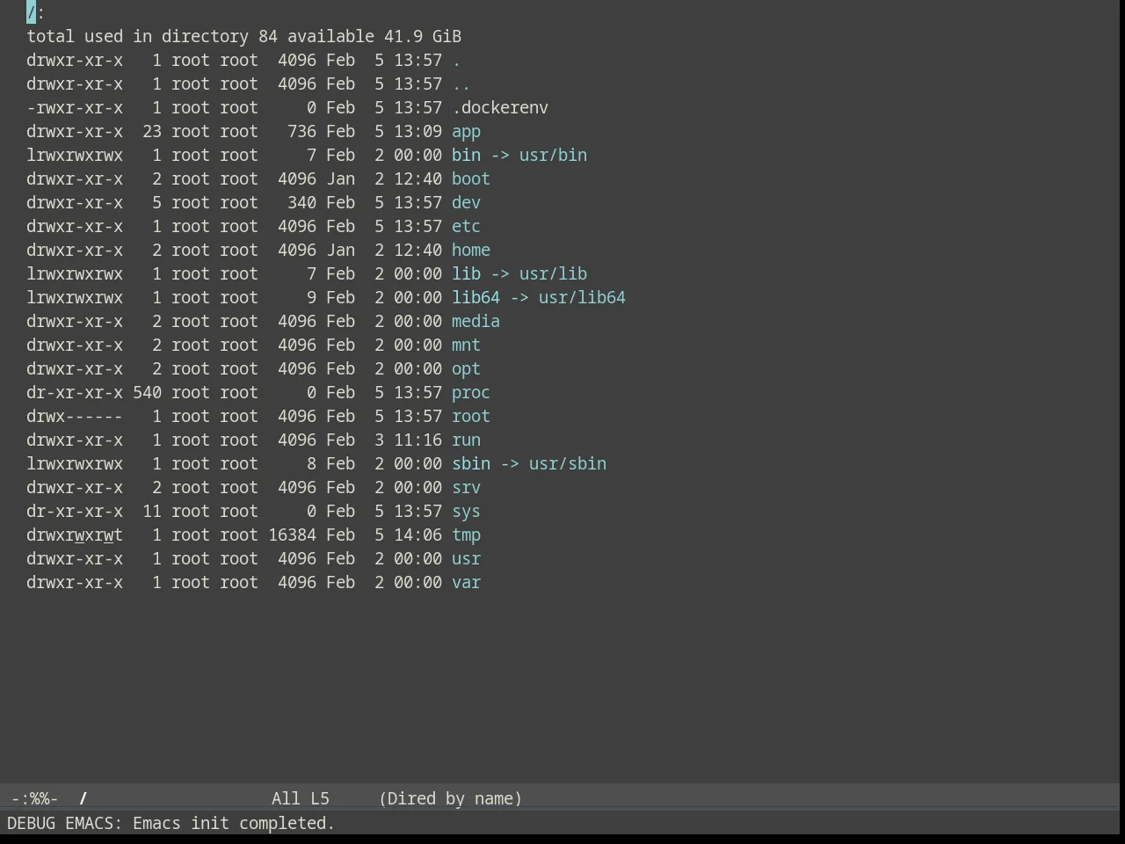Open the proc directory
This screenshot has height=844, width=1125.
pos(471,393)
